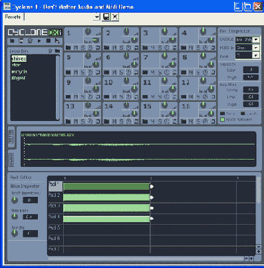The image size is (264, 268).
Task: Expand the Output dropdown in Pad Inspector
Action: point(256,40)
